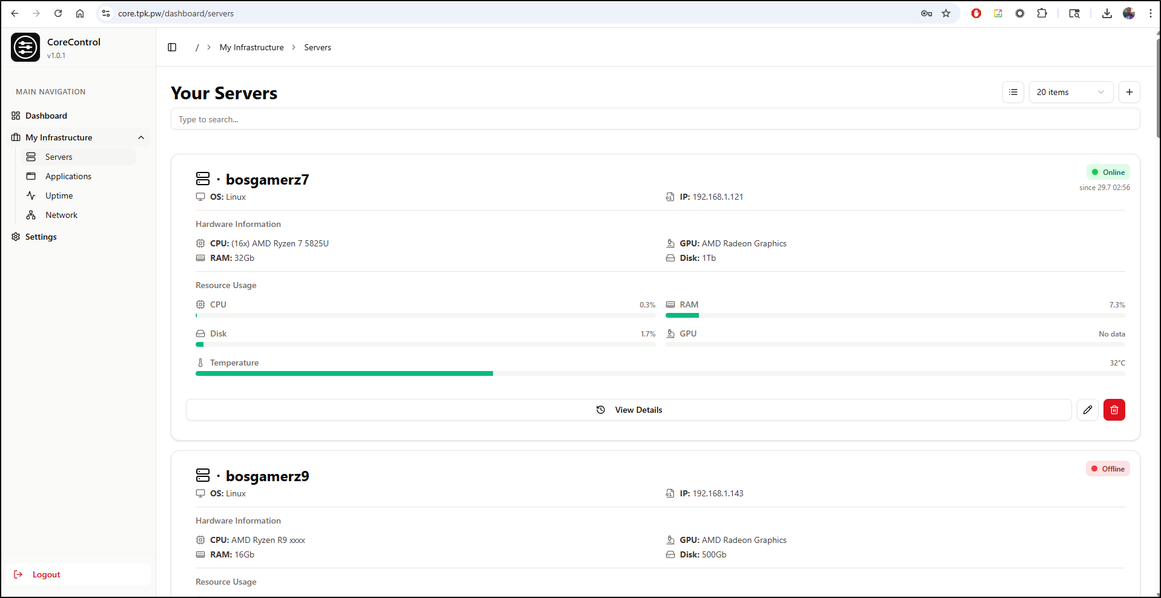
Task: Click the Dashboard grid icon in sidebar
Action: pyautogui.click(x=16, y=116)
